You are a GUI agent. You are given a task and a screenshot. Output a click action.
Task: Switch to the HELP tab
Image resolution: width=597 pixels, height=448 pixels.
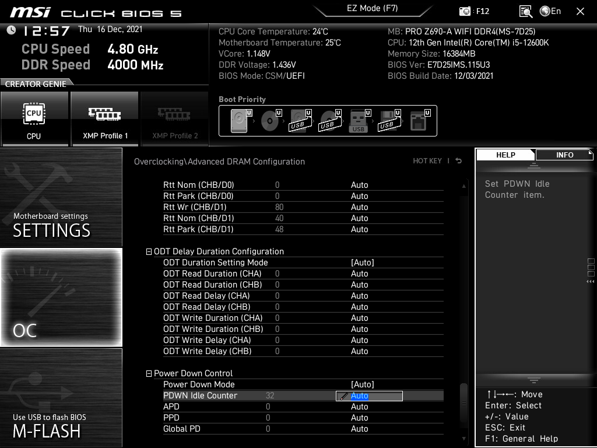(x=505, y=155)
